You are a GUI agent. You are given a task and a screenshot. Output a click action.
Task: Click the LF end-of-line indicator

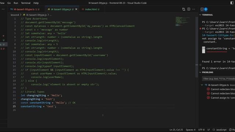(x=209, y=130)
